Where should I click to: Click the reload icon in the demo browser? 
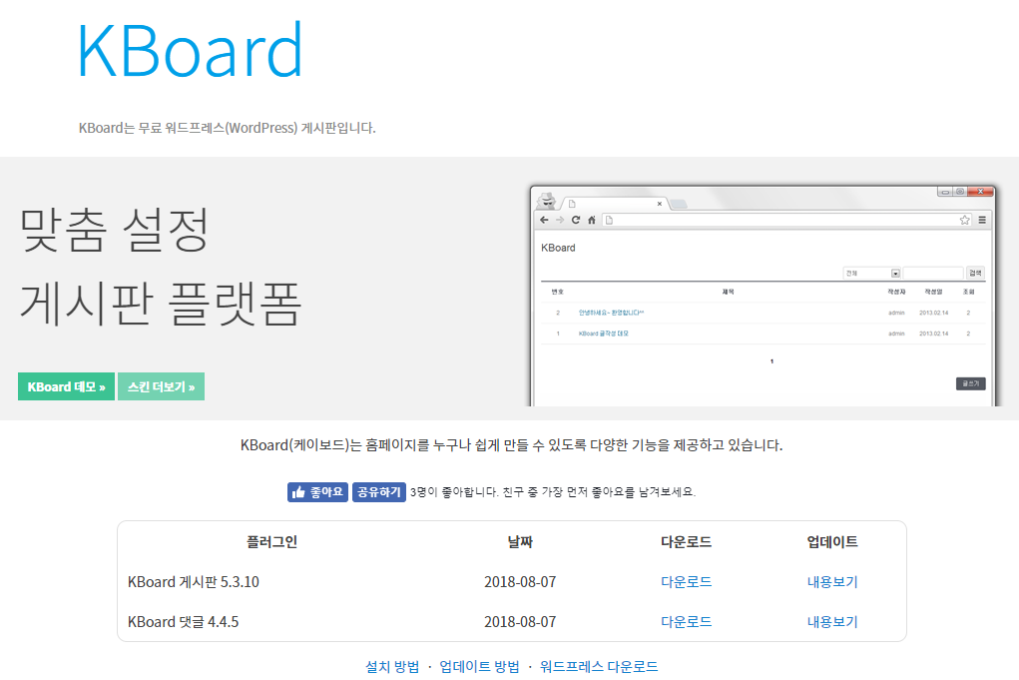pyautogui.click(x=576, y=220)
